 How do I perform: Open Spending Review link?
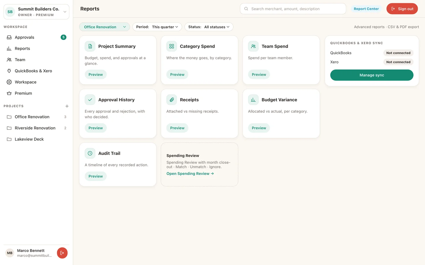click(190, 174)
